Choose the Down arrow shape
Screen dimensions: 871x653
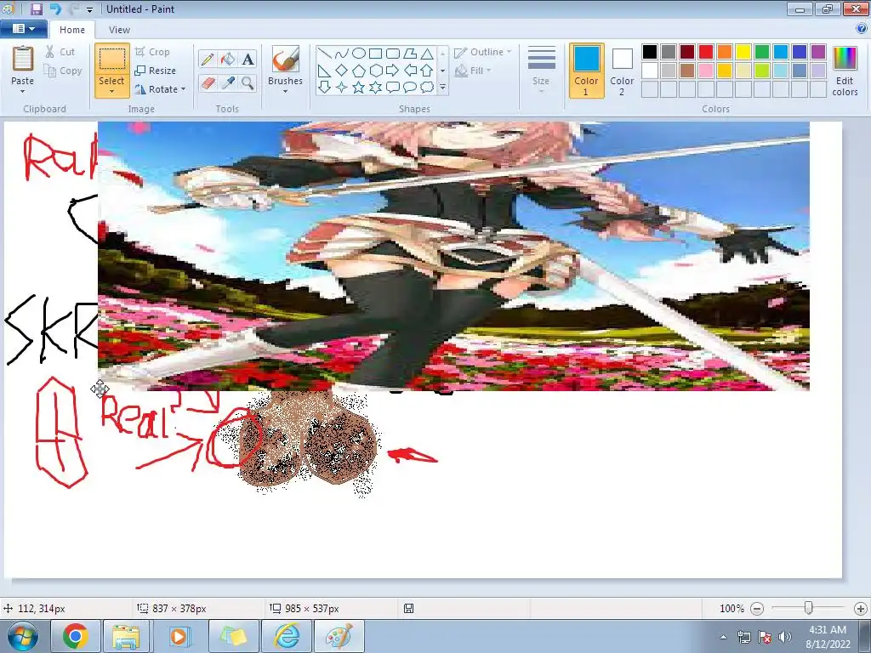click(x=324, y=88)
